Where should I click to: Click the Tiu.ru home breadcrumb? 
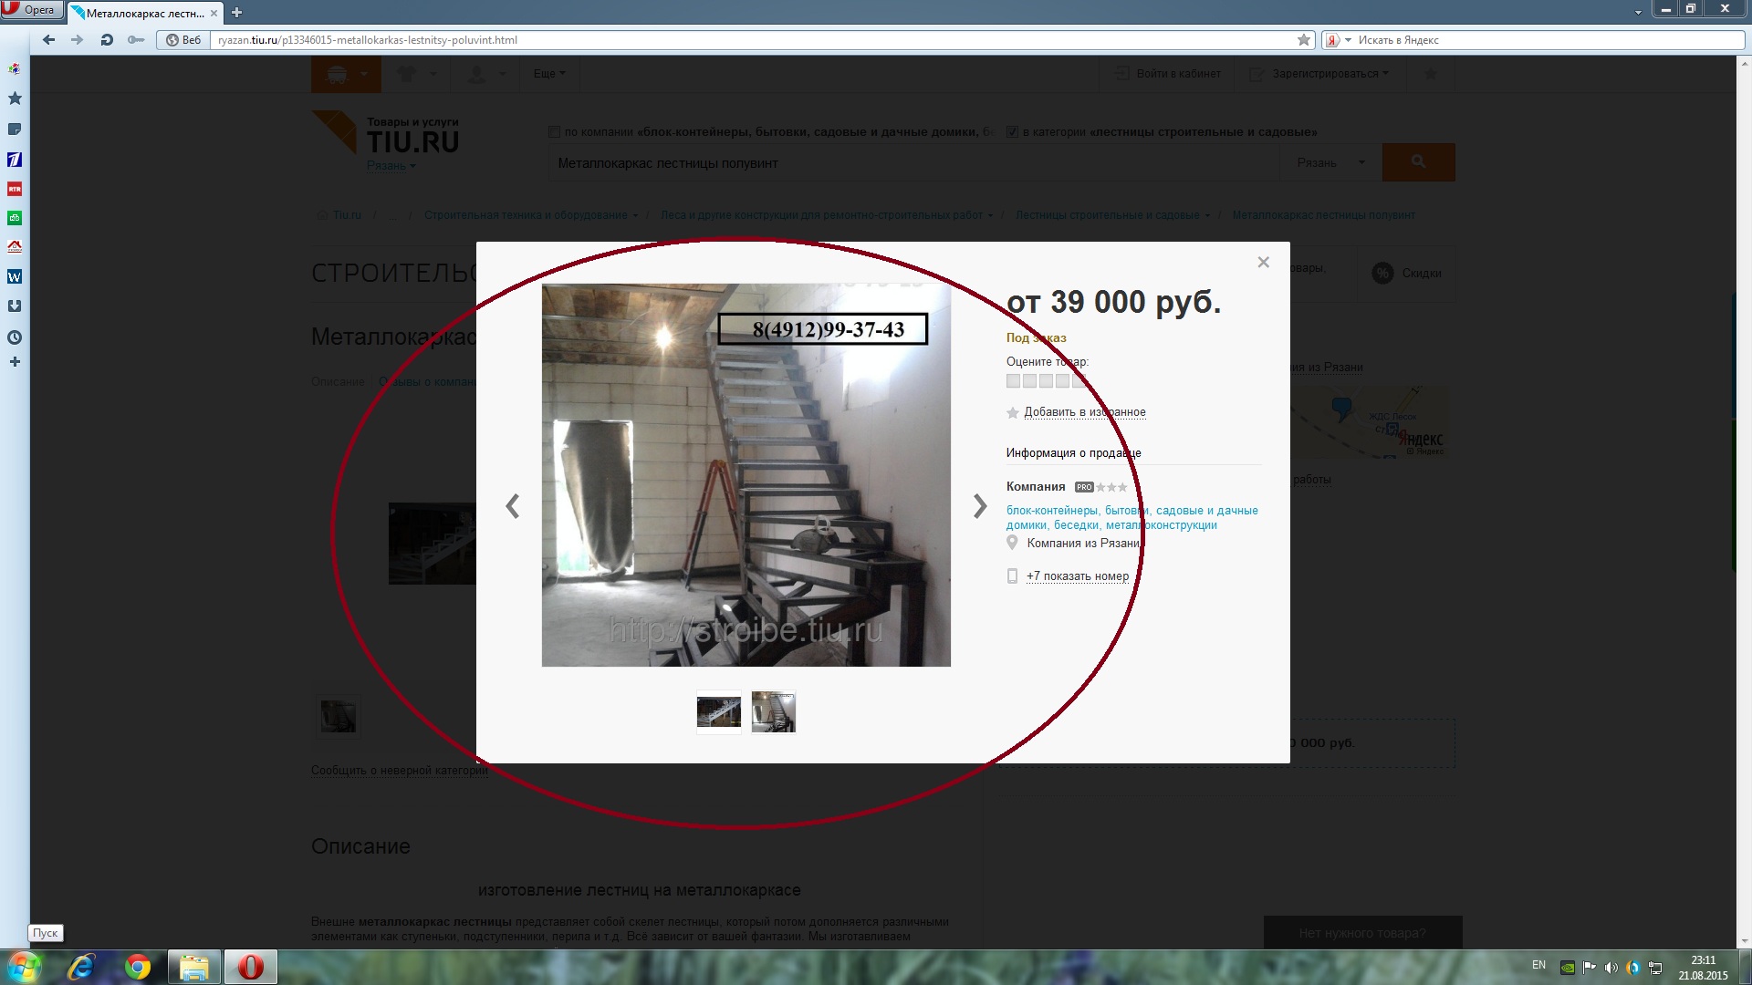click(347, 216)
